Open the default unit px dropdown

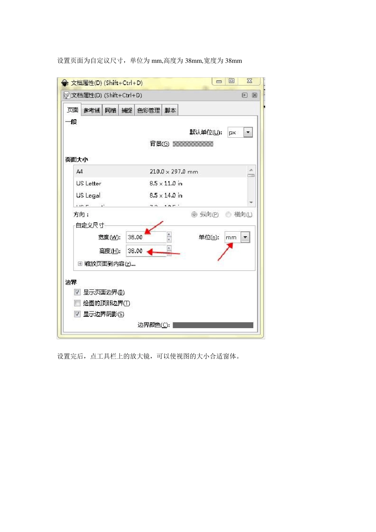tap(248, 132)
